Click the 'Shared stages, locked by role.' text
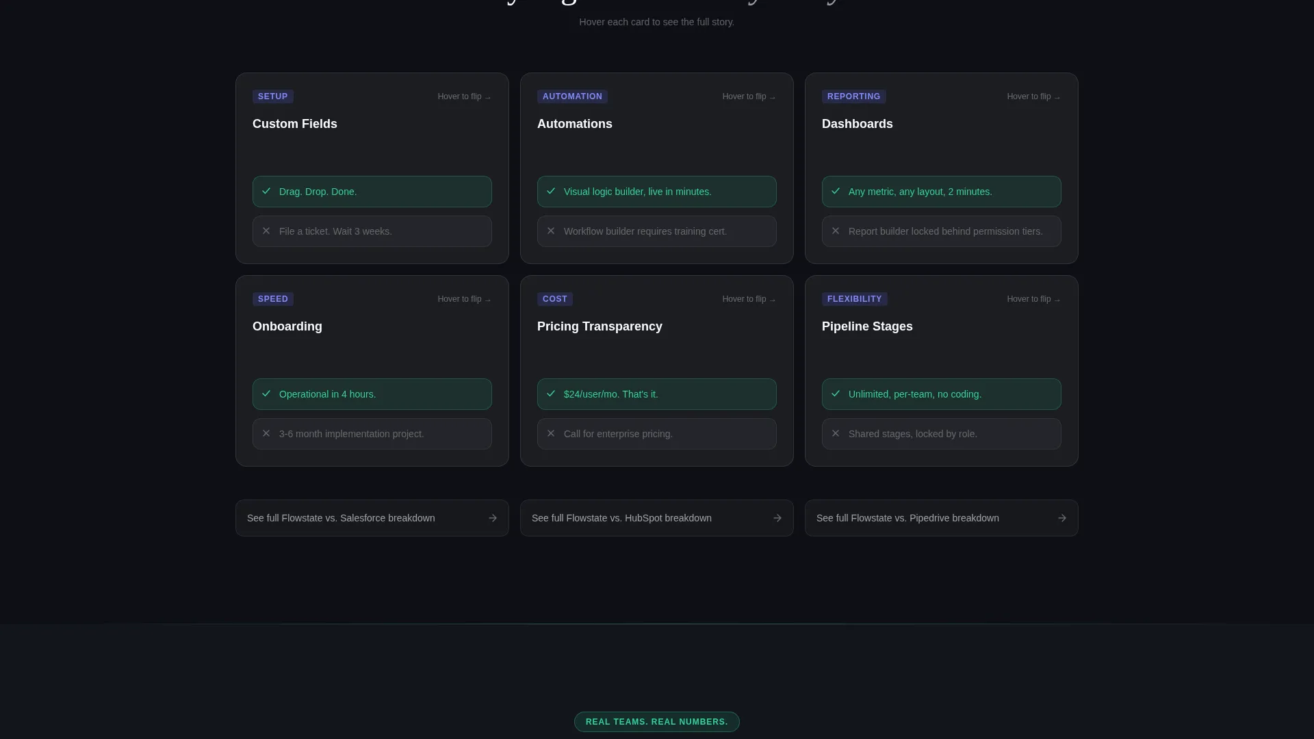 point(913,434)
